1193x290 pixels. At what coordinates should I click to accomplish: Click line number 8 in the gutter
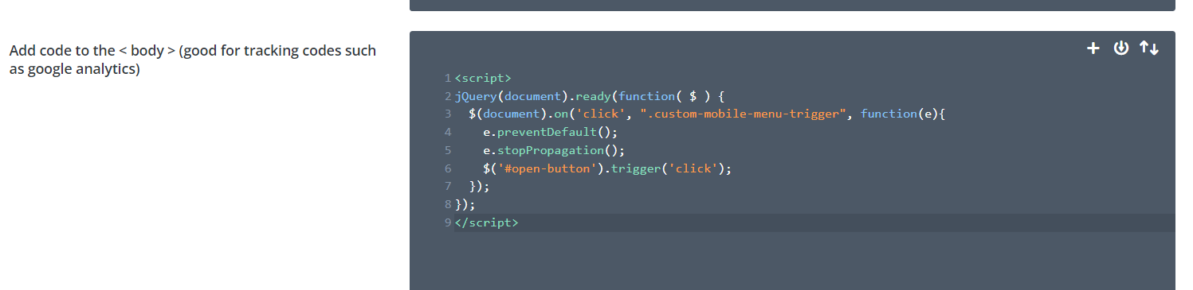[x=448, y=205]
